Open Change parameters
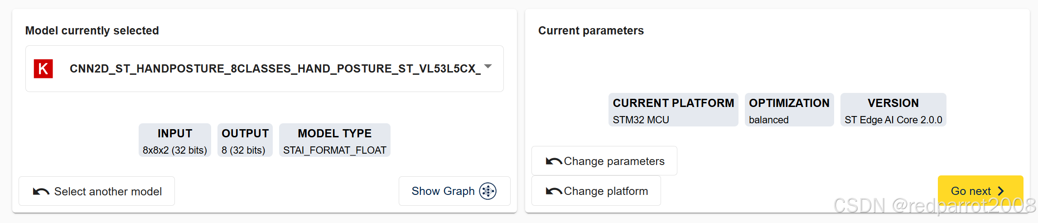The height and width of the screenshot is (223, 1038). pyautogui.click(x=604, y=161)
